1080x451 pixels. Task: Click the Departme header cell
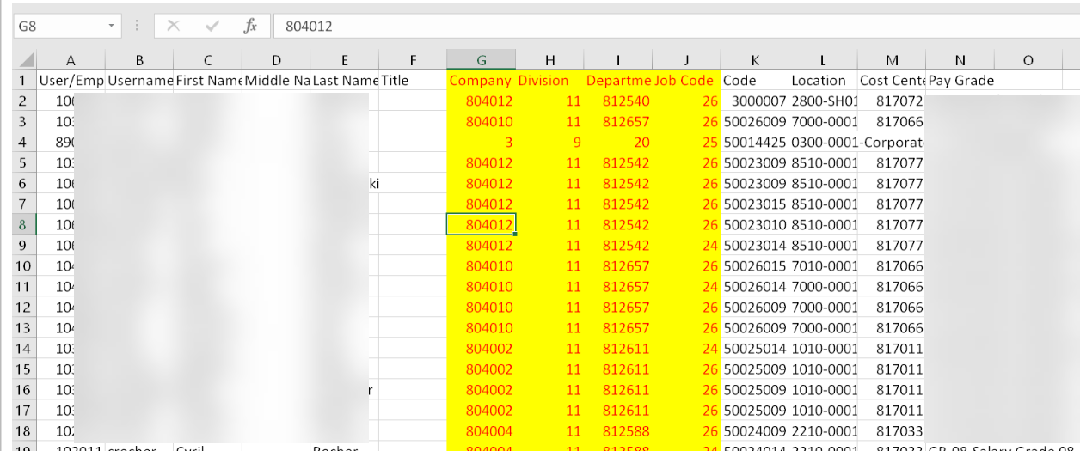[x=617, y=80]
